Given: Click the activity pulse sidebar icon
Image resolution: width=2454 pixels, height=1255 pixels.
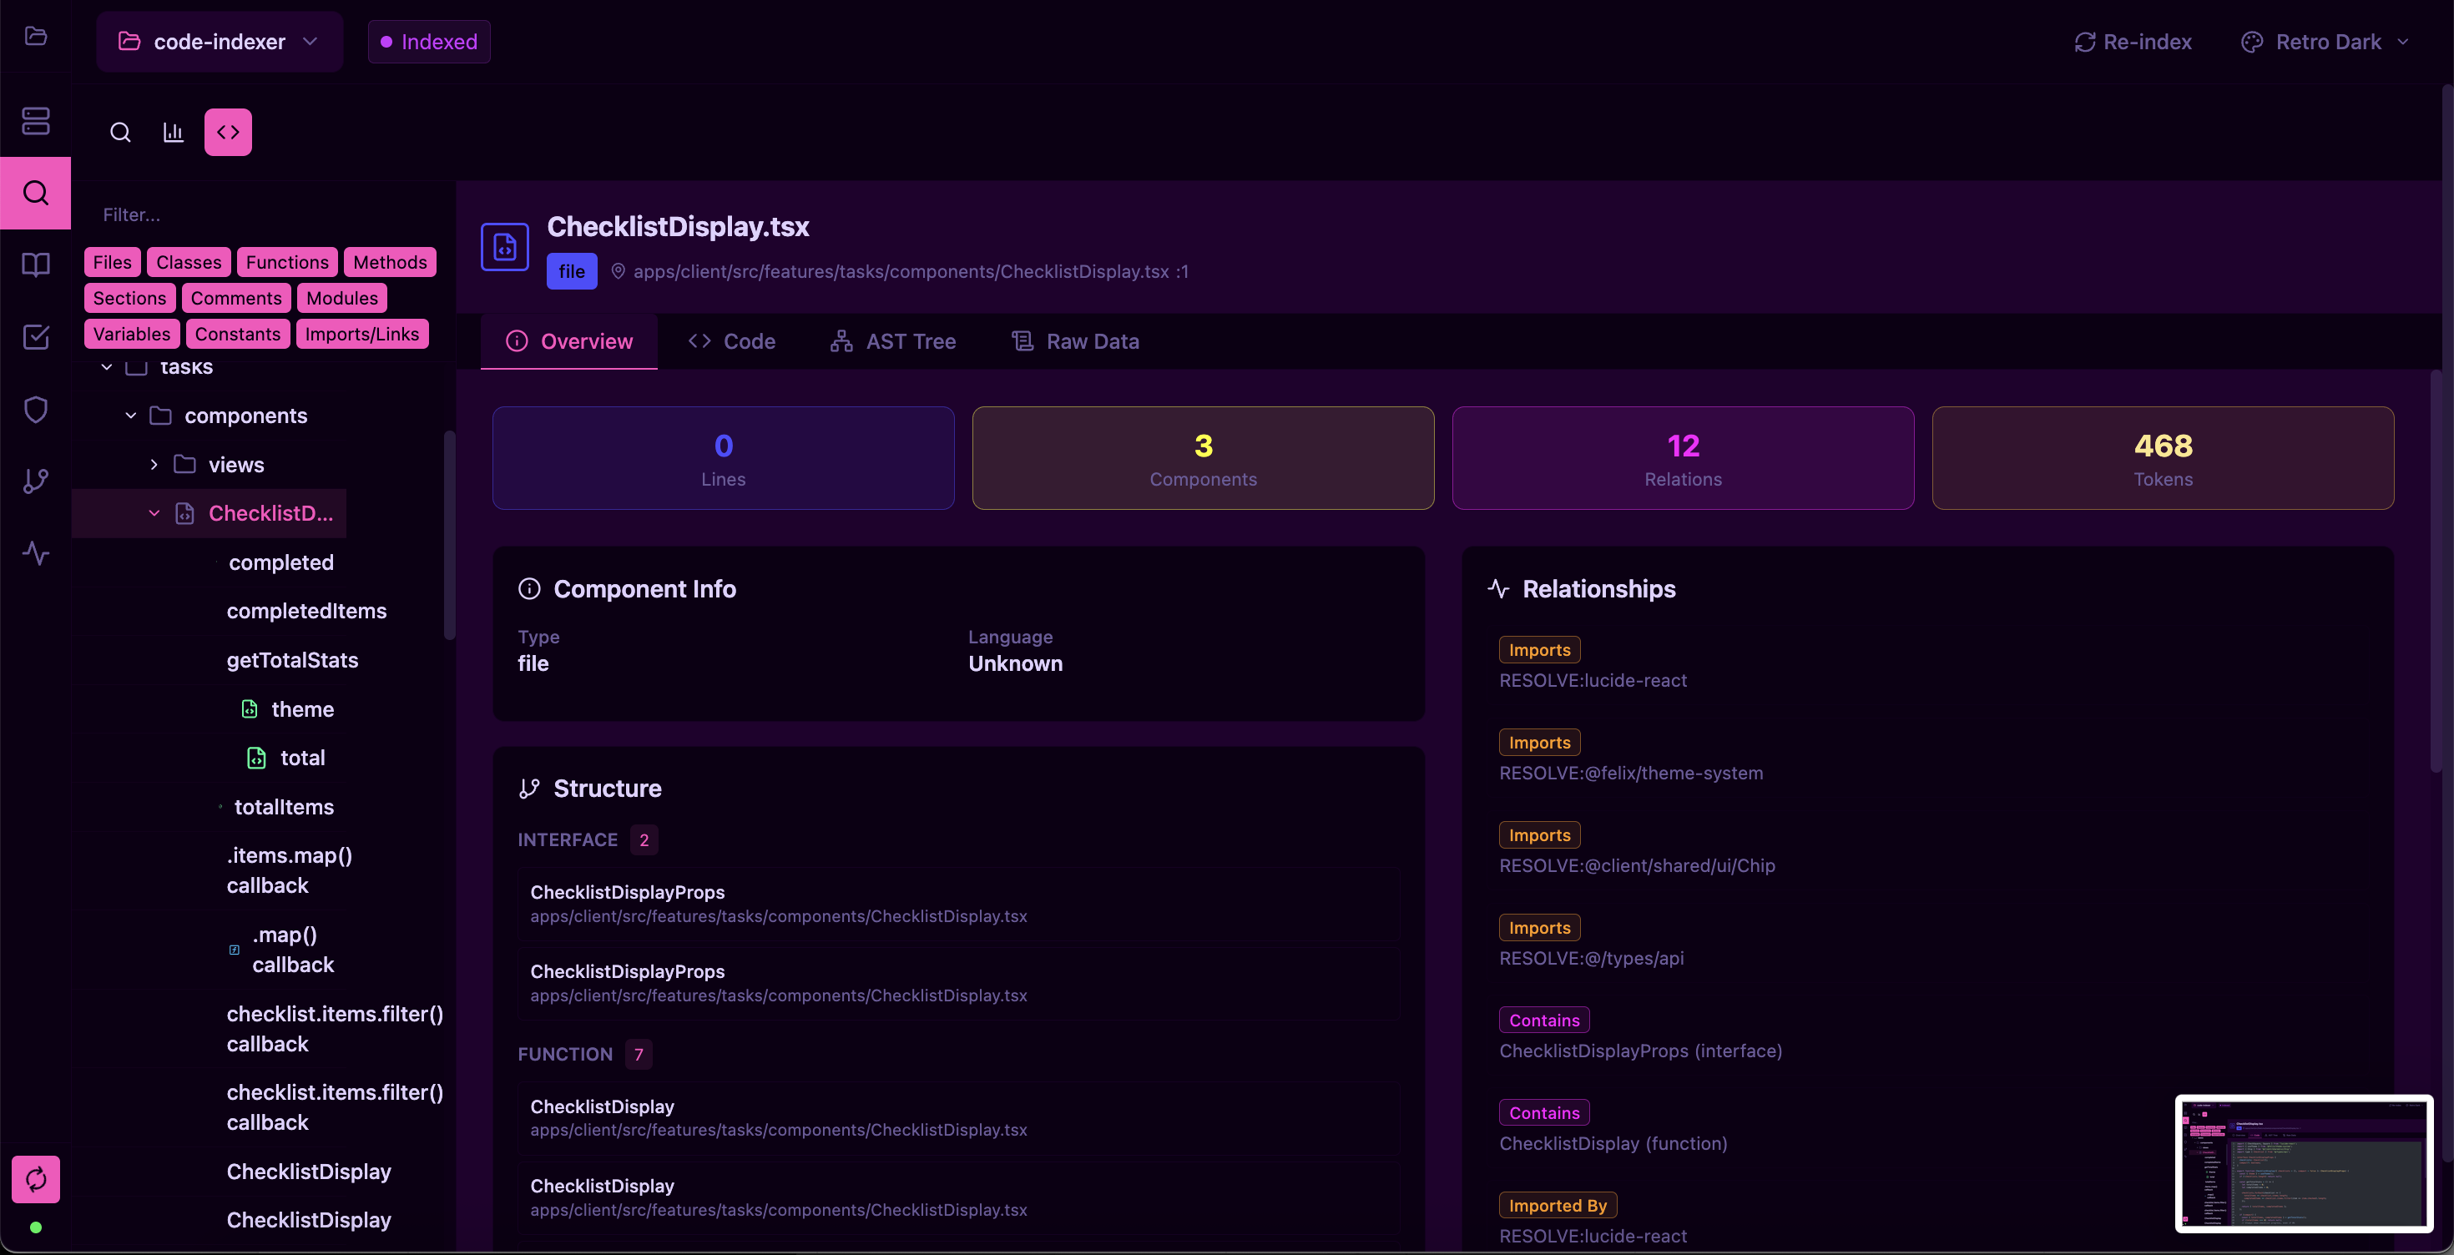Looking at the screenshot, I should click(x=35, y=553).
